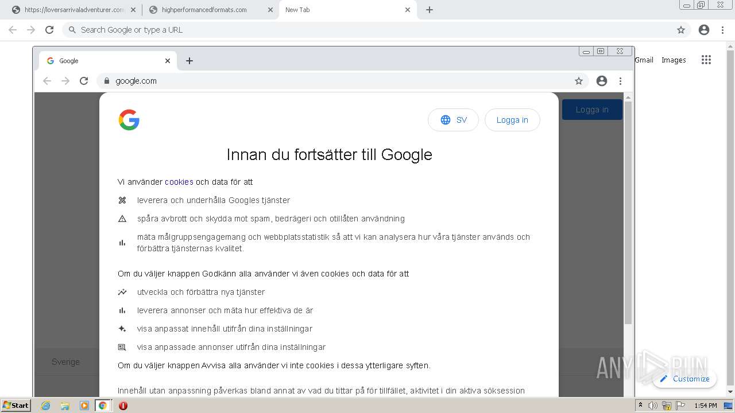Open the network tray icon
This screenshot has width=735, height=413.
(667, 406)
